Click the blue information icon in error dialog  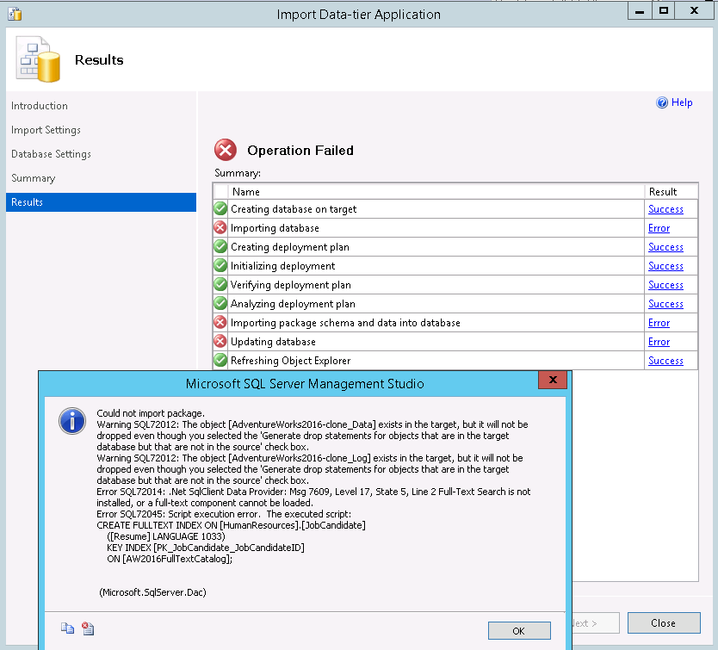(72, 420)
